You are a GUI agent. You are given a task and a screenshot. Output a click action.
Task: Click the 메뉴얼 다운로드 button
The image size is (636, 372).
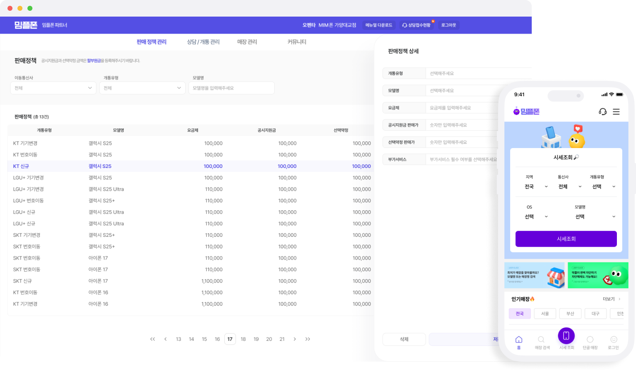click(x=379, y=25)
